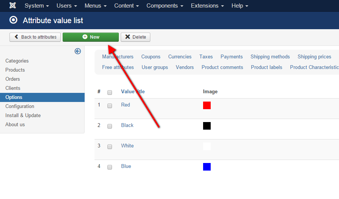Click the Joomla logo icon

point(13,6)
